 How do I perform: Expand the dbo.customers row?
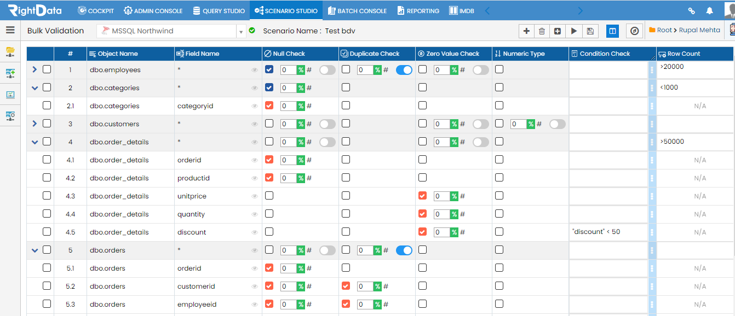(x=35, y=124)
